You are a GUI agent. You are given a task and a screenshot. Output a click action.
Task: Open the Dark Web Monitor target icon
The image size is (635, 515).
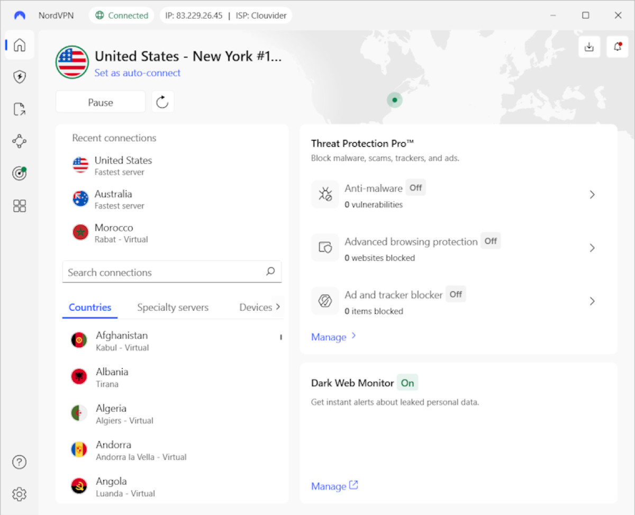click(x=20, y=174)
